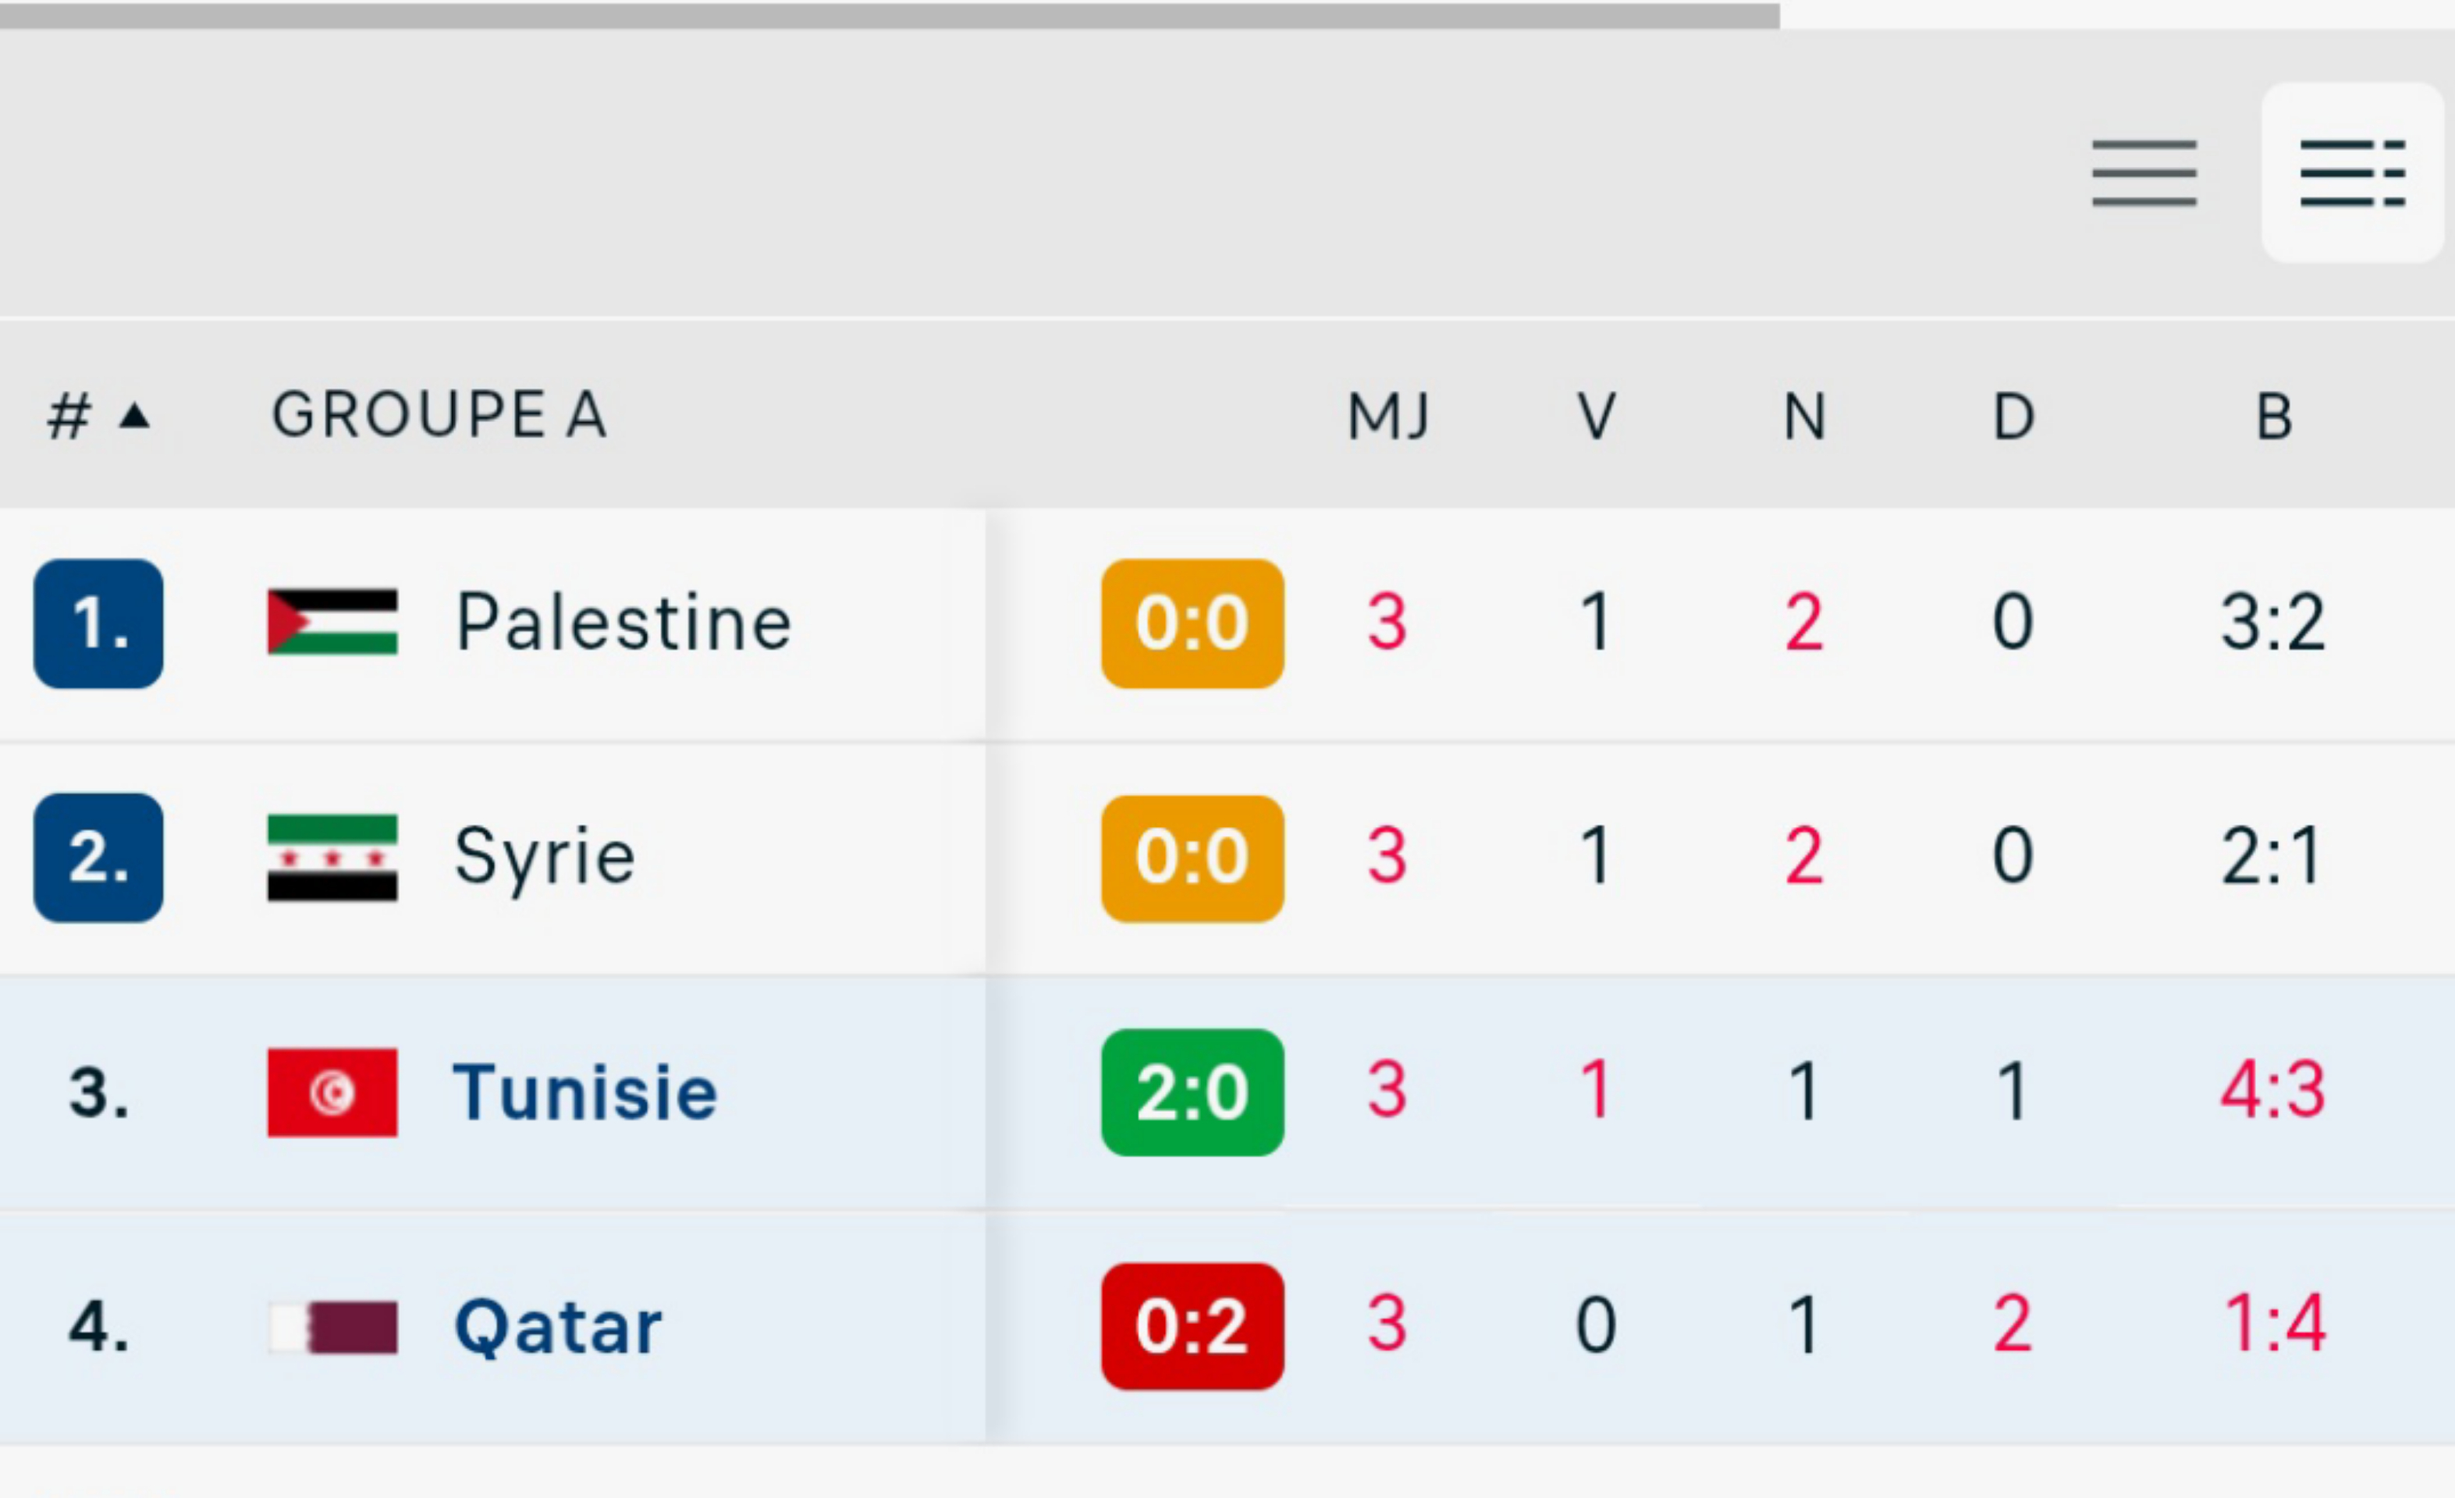Open the Syrie team page
Viewport: 2455px width, 1498px height.
(x=544, y=857)
